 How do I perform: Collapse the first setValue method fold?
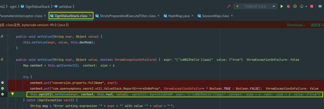tap(8, 37)
